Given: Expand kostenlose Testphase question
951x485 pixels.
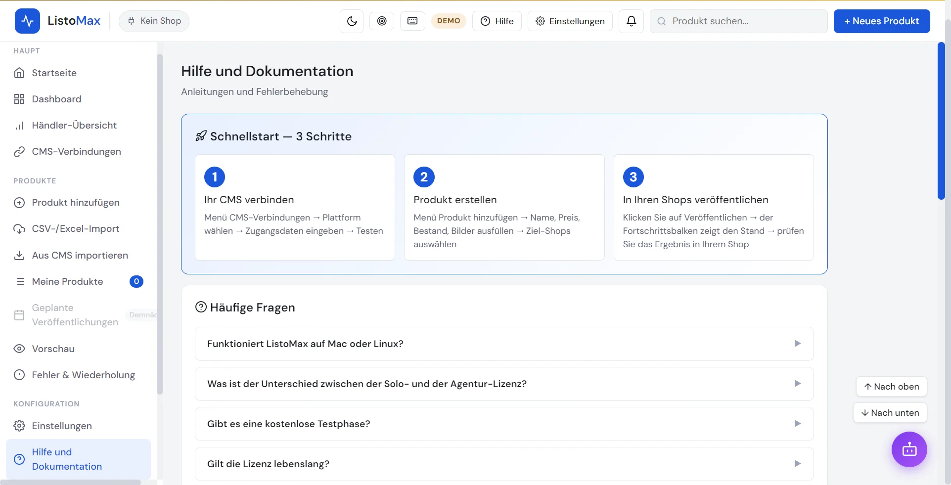Looking at the screenshot, I should pos(504,424).
